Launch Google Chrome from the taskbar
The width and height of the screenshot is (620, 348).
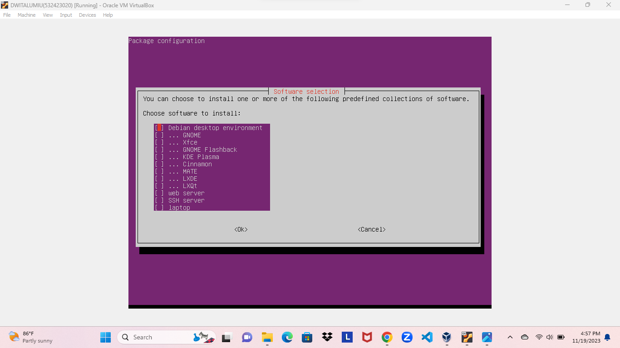(x=387, y=337)
